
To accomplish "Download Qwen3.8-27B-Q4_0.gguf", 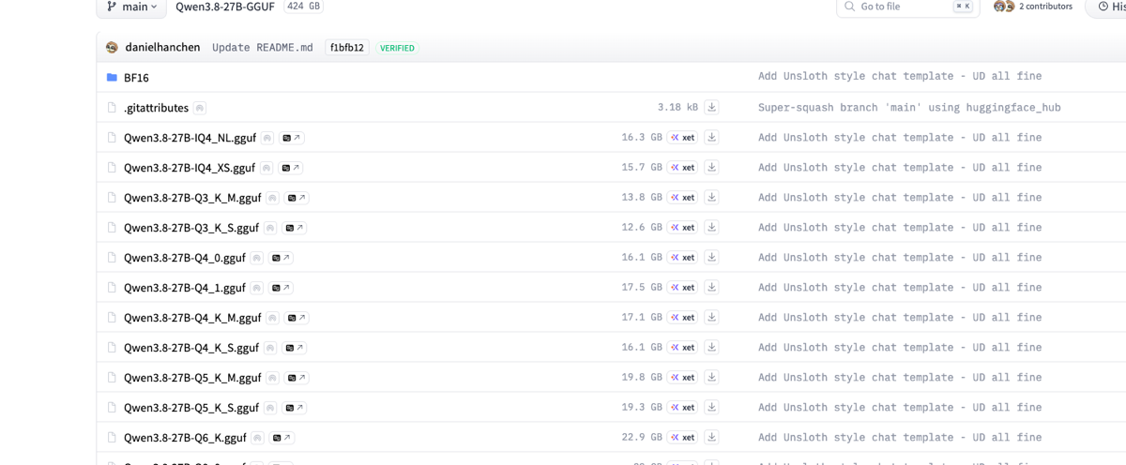I will pos(711,258).
